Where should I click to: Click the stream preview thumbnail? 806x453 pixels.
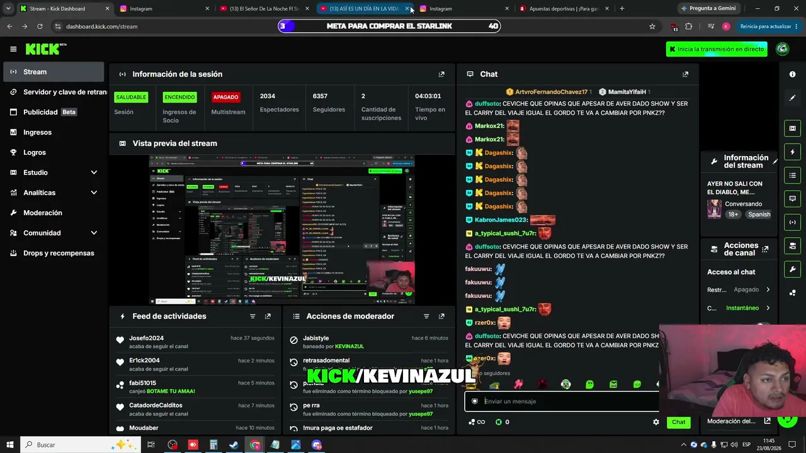tap(282, 230)
